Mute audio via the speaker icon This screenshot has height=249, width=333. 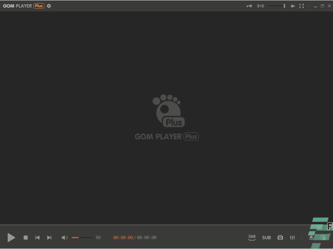[x=65, y=238]
